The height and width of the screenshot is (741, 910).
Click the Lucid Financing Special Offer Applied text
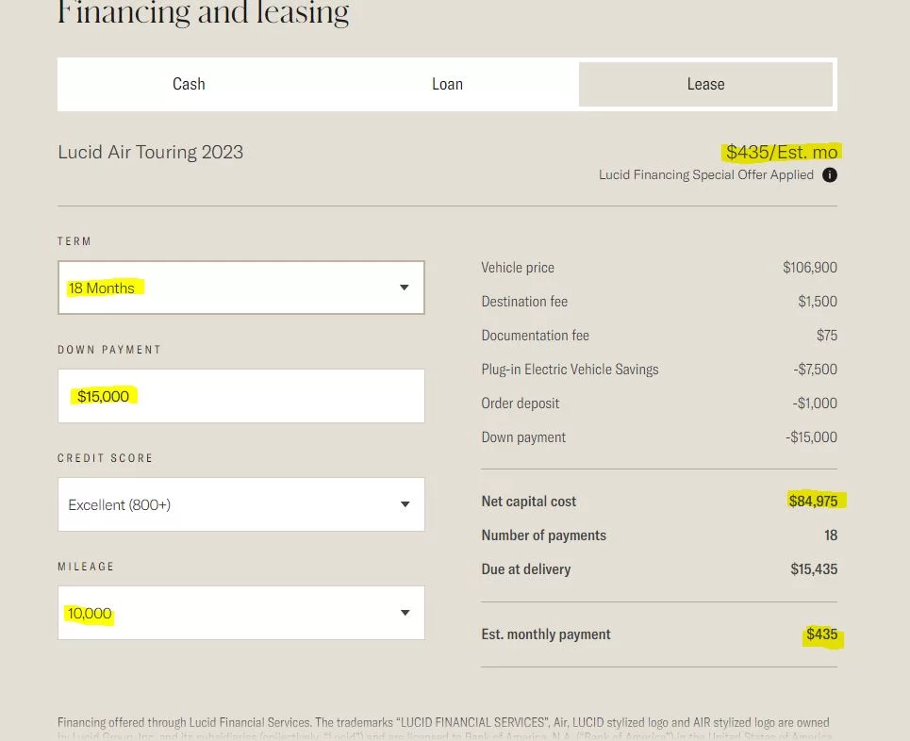[x=705, y=175]
